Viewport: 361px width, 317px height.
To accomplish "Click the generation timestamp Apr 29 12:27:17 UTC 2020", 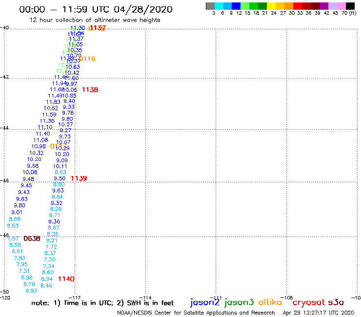I will (x=318, y=313).
